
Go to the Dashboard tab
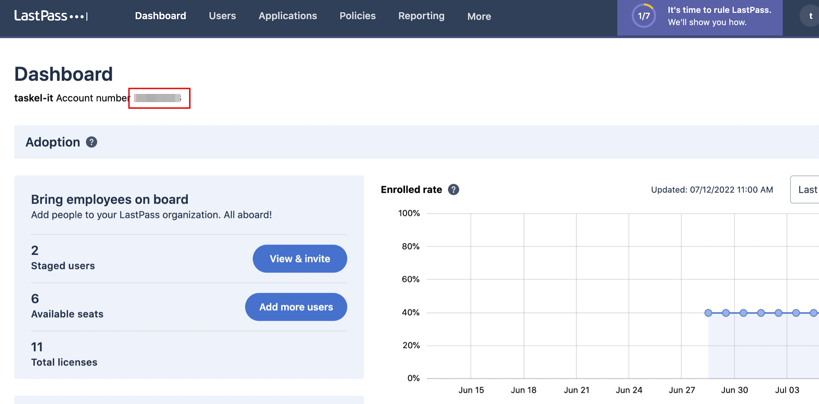160,16
